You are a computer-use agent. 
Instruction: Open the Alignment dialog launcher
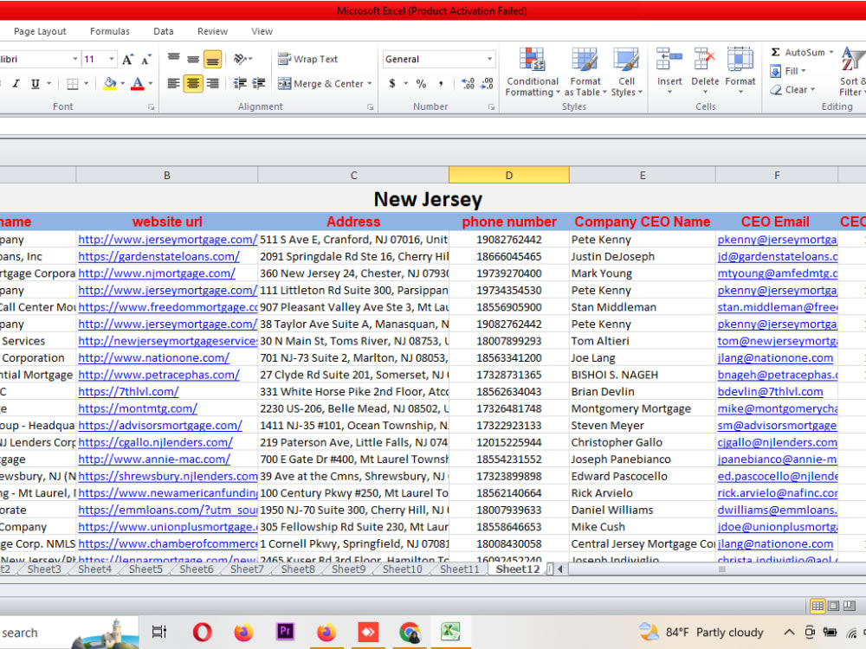(370, 107)
